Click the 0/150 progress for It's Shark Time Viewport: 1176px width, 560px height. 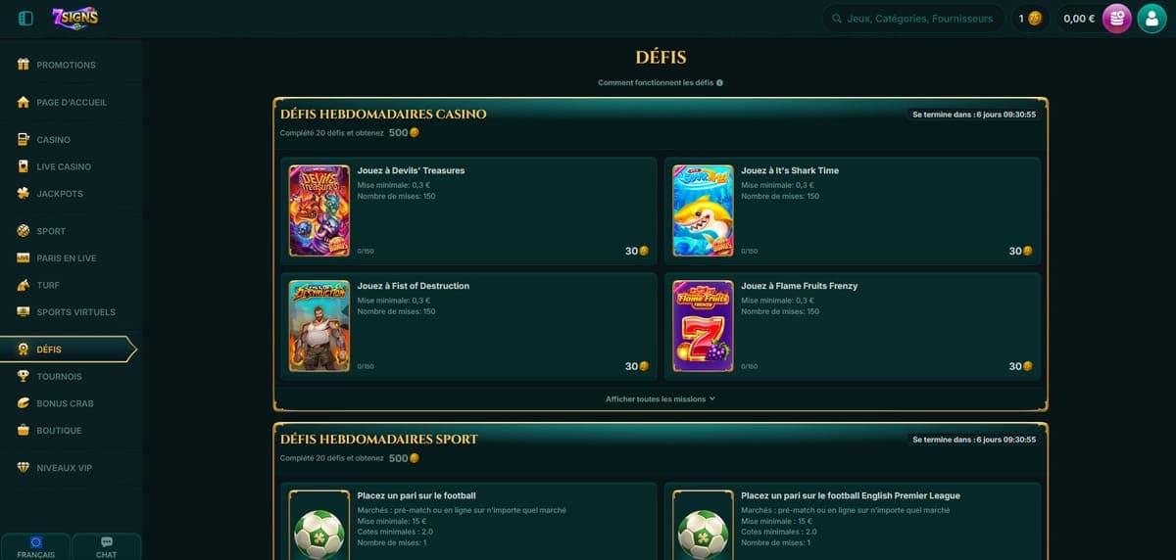click(x=749, y=252)
